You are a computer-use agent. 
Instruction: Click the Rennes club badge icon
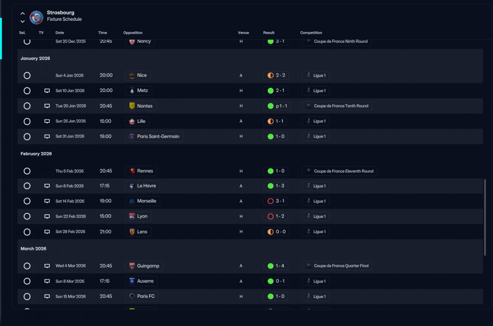click(x=132, y=171)
